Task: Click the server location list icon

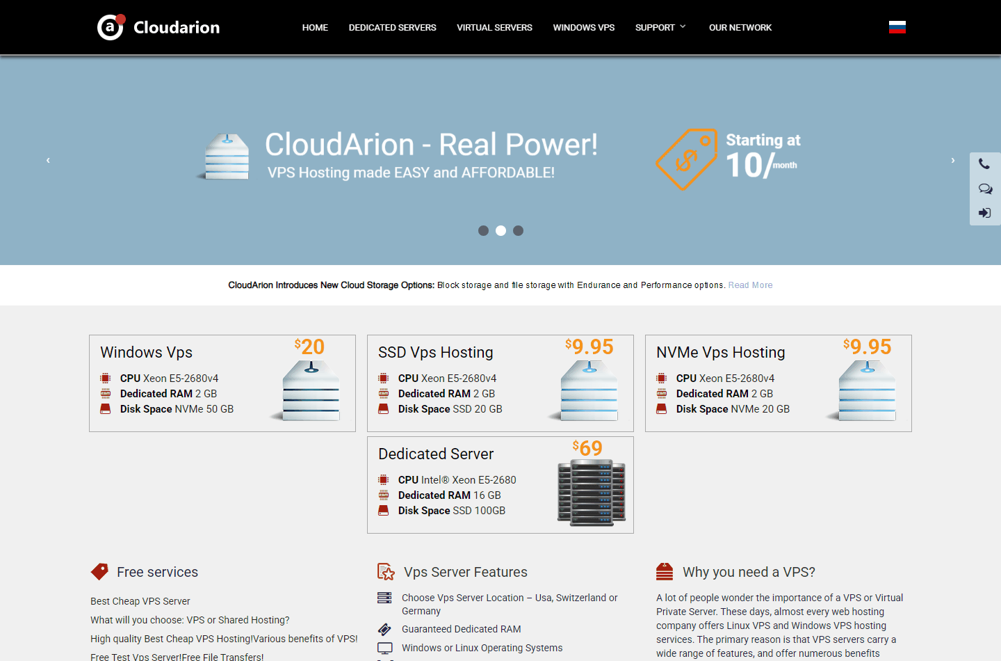Action: click(384, 598)
